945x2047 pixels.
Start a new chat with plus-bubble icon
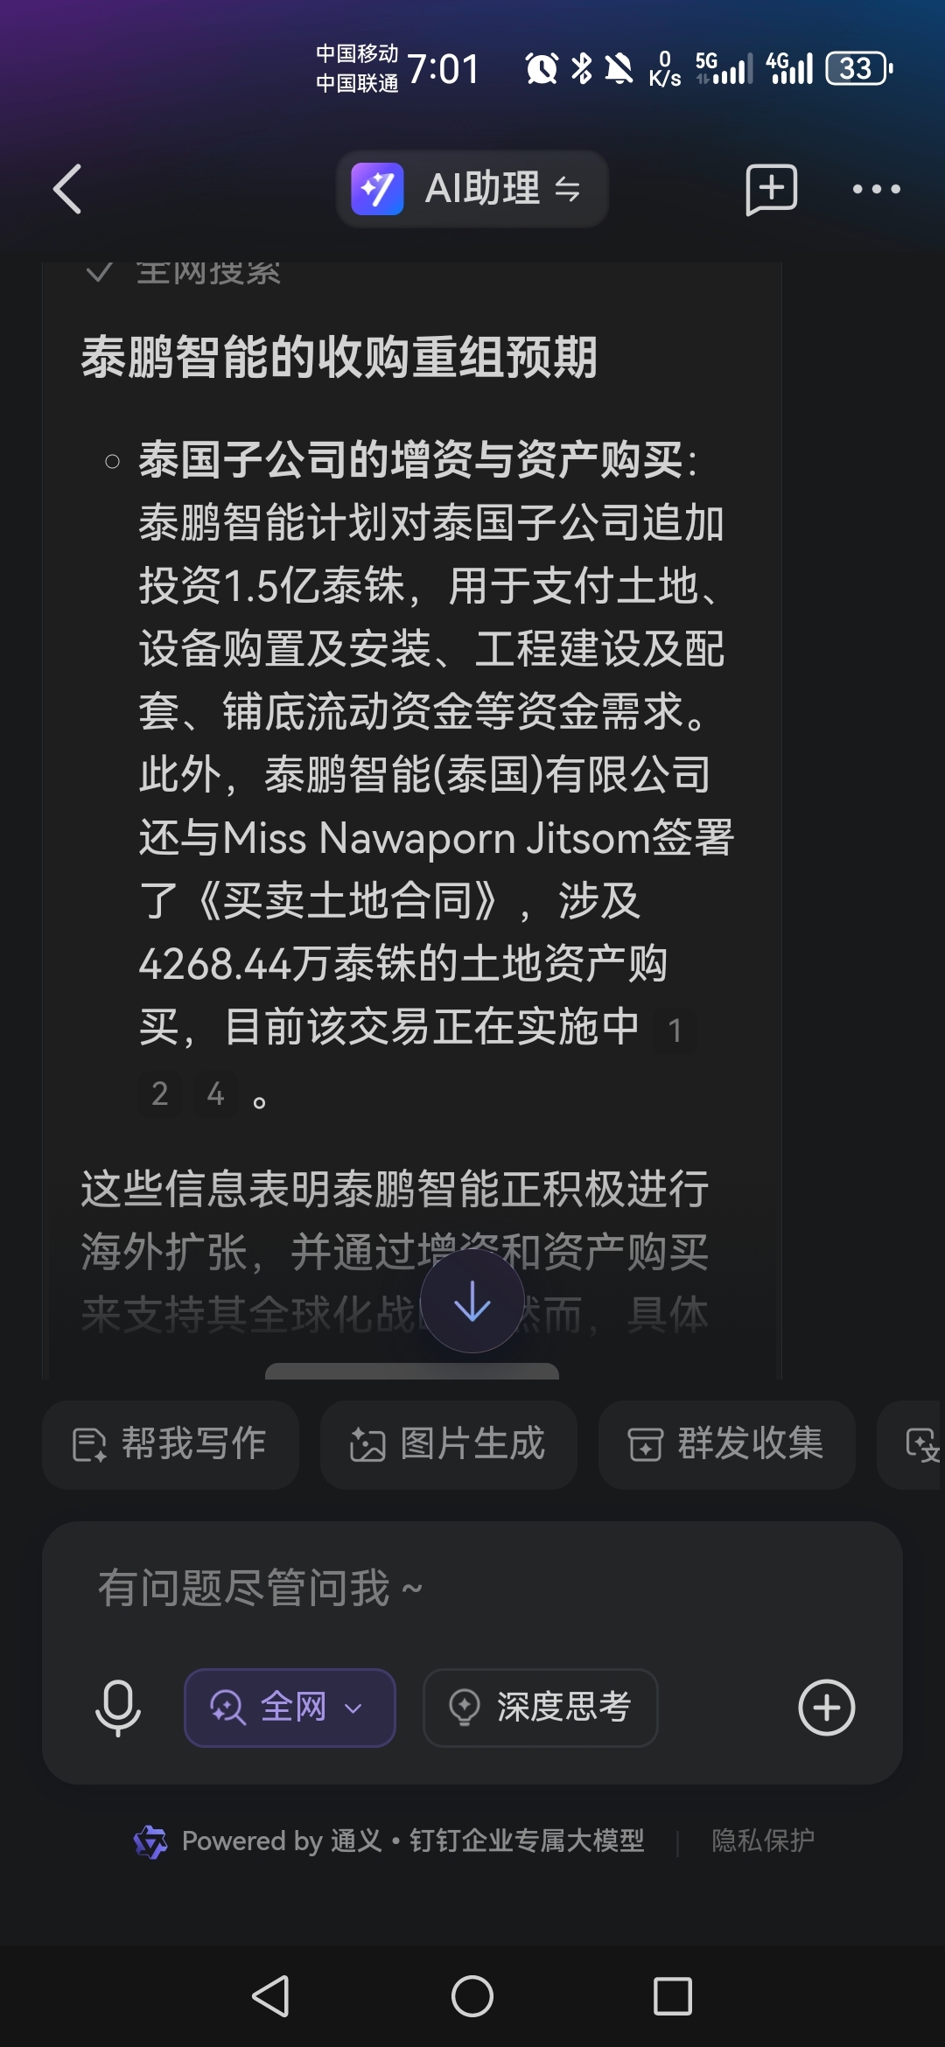pos(771,189)
